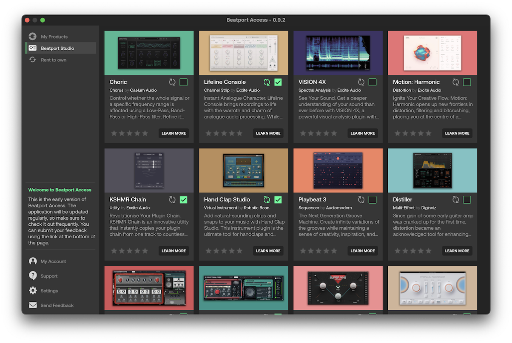Select Beatport Studio in the sidebar
The height and width of the screenshot is (343, 512).
coord(61,48)
